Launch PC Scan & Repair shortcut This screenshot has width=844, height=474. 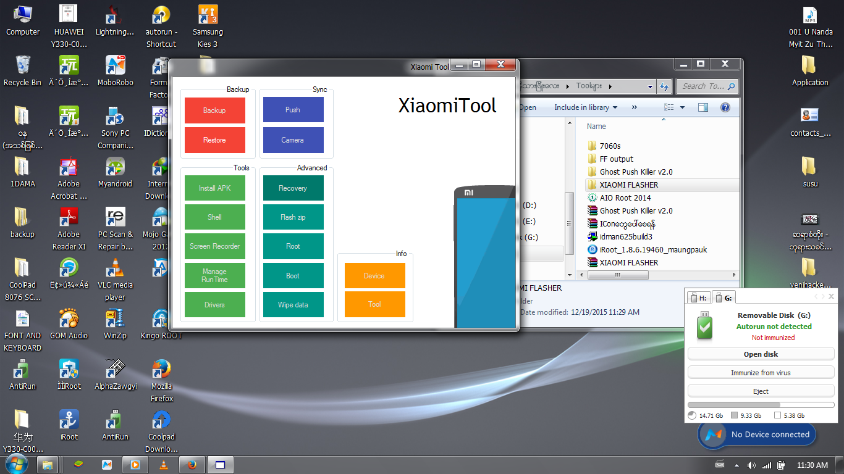[116, 229]
